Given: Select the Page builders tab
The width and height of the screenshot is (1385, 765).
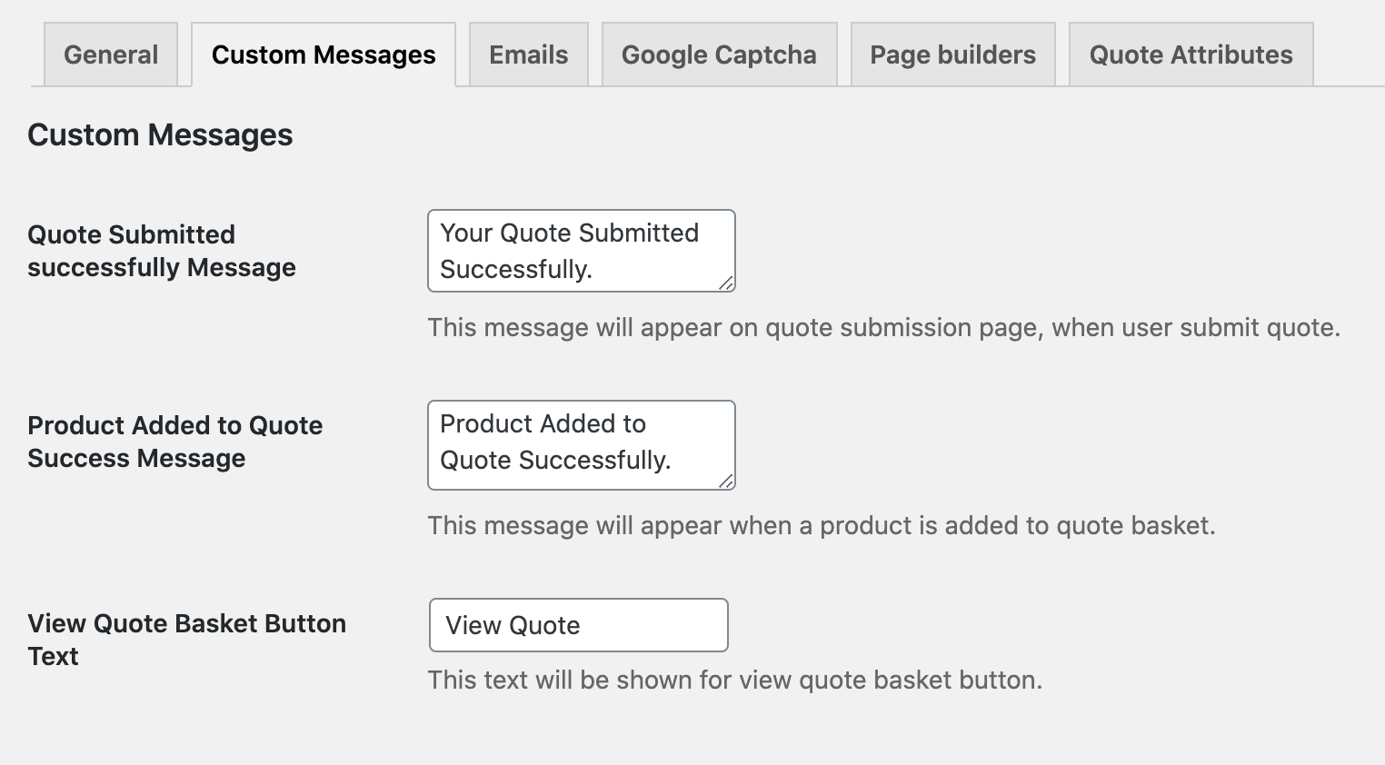Looking at the screenshot, I should click(x=952, y=55).
